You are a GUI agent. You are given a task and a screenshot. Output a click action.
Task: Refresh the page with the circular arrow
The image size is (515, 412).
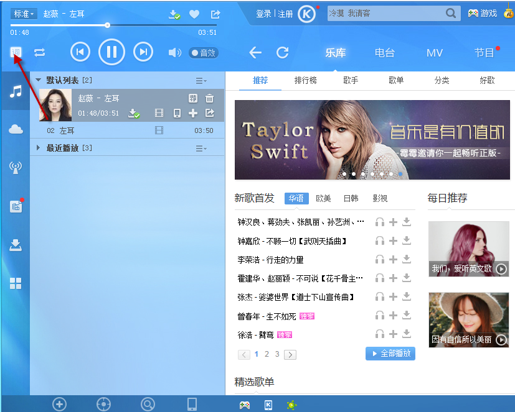[x=282, y=52]
